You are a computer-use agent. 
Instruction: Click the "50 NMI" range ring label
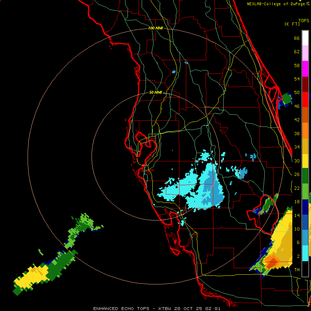(155, 92)
